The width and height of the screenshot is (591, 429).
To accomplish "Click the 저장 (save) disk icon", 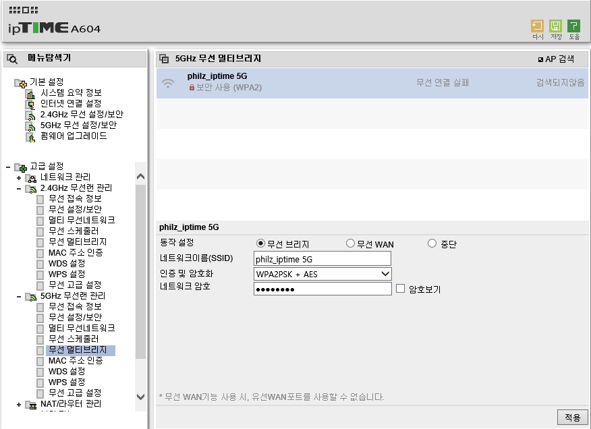I will [x=555, y=26].
